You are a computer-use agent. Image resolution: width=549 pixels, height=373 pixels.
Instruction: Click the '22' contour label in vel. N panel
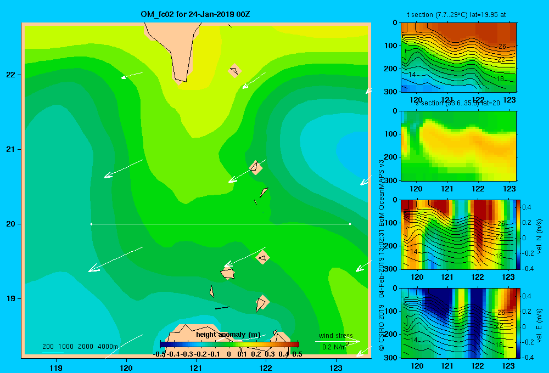500,237
